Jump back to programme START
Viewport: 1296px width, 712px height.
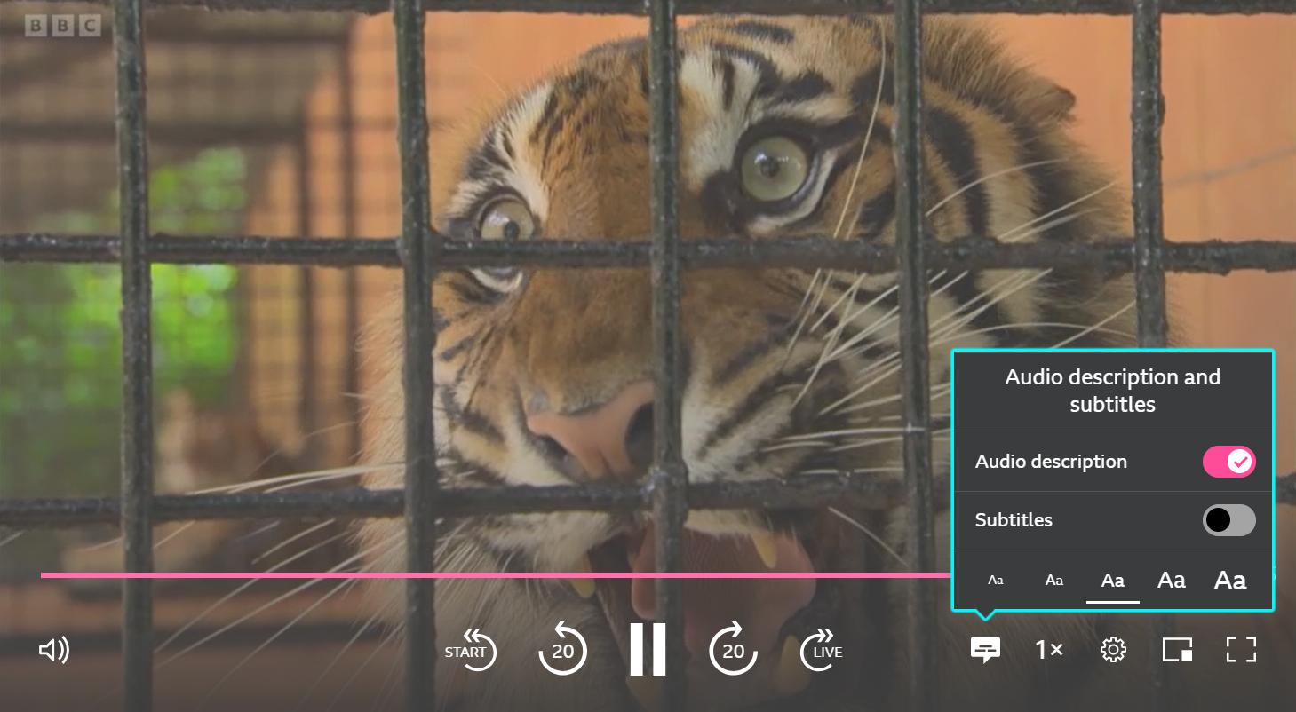pos(471,650)
